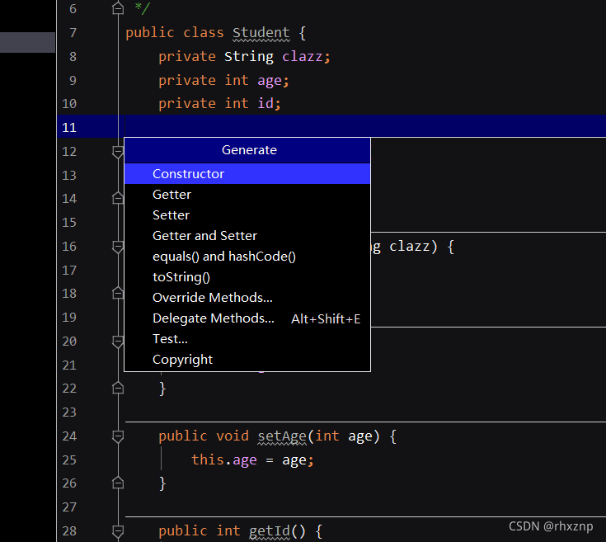Collapse setAge method fold on line 24
The image size is (606, 542).
point(118,436)
